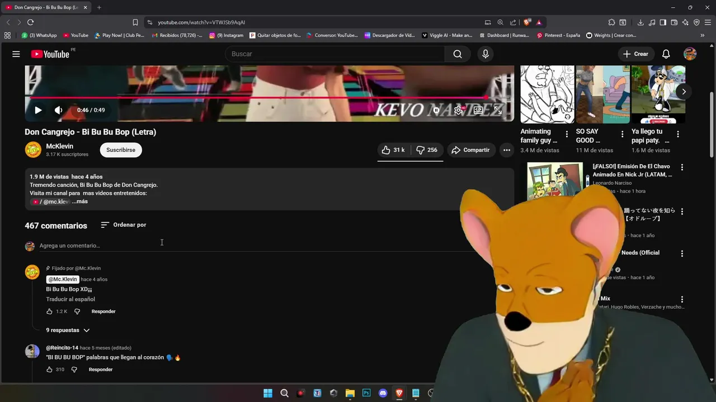Open options for Ya llego tu papi short
Viewport: 716px width, 402px height.
678,134
